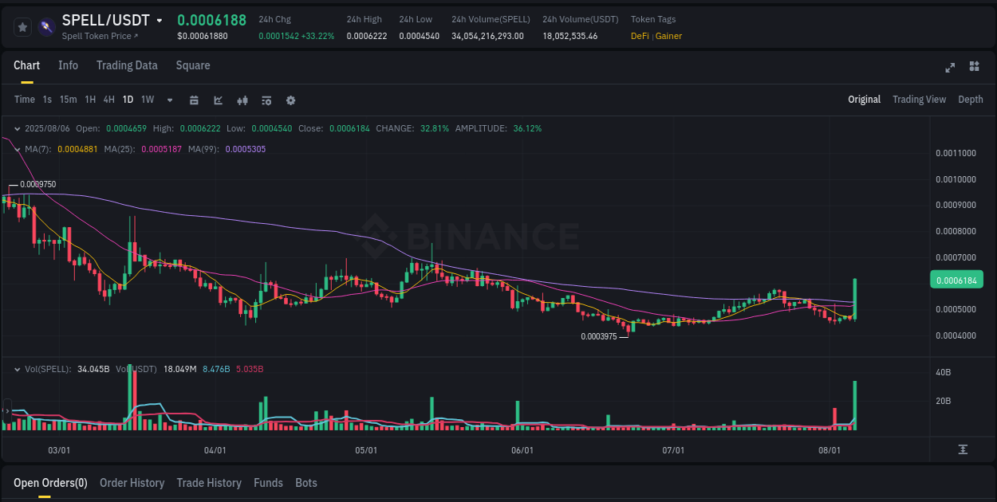Switch to candlestick chart style
Image resolution: width=997 pixels, height=502 pixels.
[x=242, y=100]
